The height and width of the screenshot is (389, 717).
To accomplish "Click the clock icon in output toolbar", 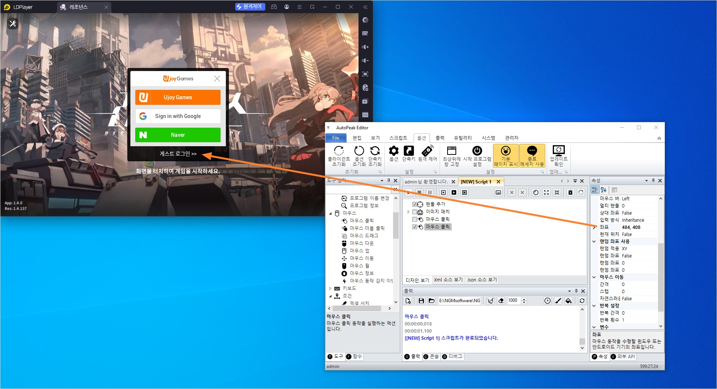I will coord(548,301).
